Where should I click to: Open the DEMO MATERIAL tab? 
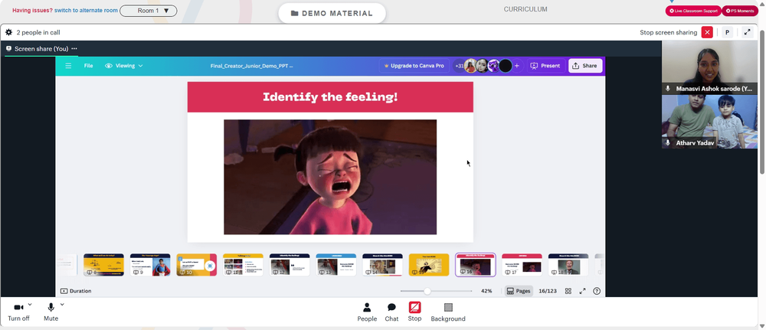pos(332,13)
